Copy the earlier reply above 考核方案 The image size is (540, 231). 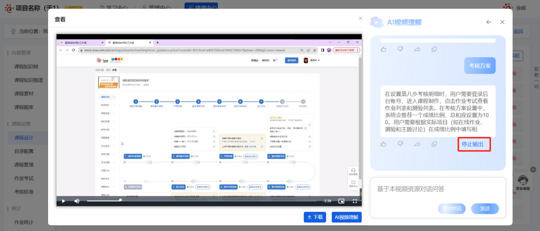pos(434,49)
